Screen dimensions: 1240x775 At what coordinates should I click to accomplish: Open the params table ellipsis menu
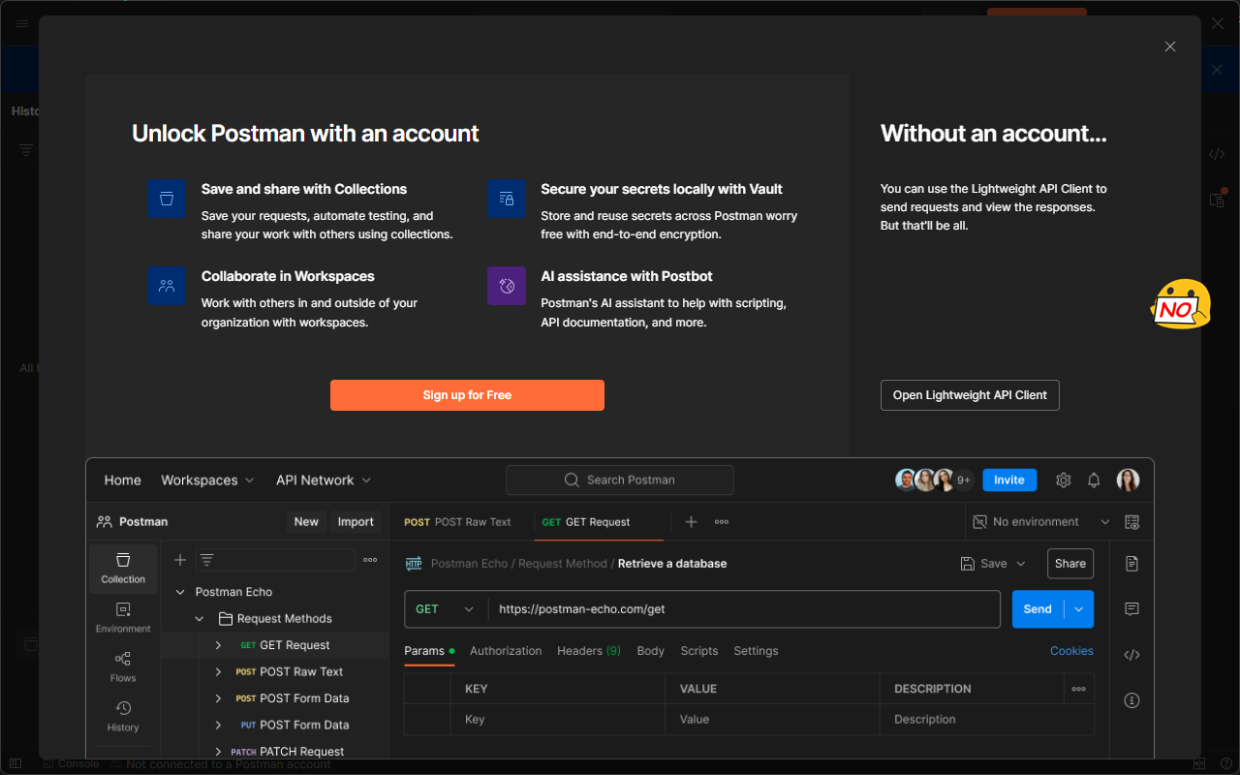1078,689
